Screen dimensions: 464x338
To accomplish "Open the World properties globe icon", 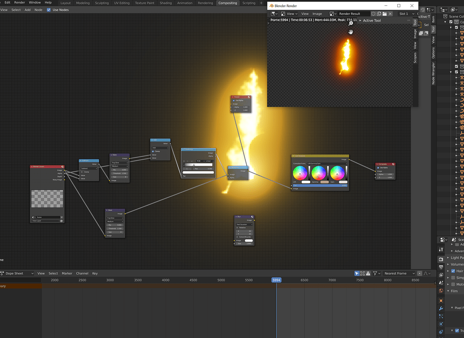I will [x=441, y=291].
